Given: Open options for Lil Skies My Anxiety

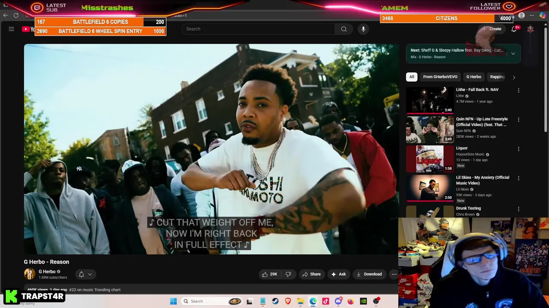Looking at the screenshot, I should 519,178.
